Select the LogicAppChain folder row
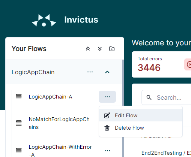Viewport: 191px width, 157px height. (x=64, y=72)
